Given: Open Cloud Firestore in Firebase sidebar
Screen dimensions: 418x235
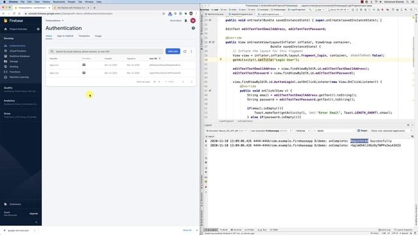Looking at the screenshot, I should click(18, 51).
